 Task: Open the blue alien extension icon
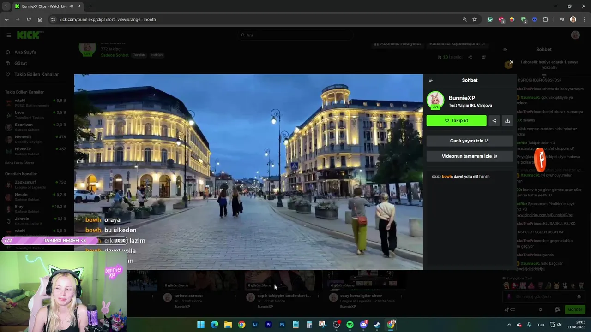click(535, 19)
